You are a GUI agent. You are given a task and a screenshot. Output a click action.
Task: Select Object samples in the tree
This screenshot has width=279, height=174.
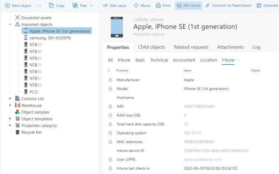(x=35, y=112)
